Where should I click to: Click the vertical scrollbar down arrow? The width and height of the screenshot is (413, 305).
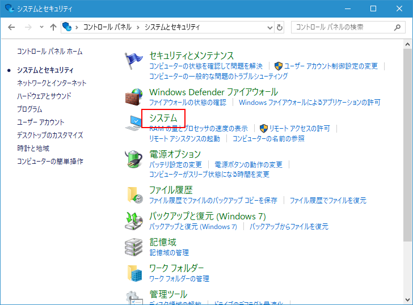[407, 300]
